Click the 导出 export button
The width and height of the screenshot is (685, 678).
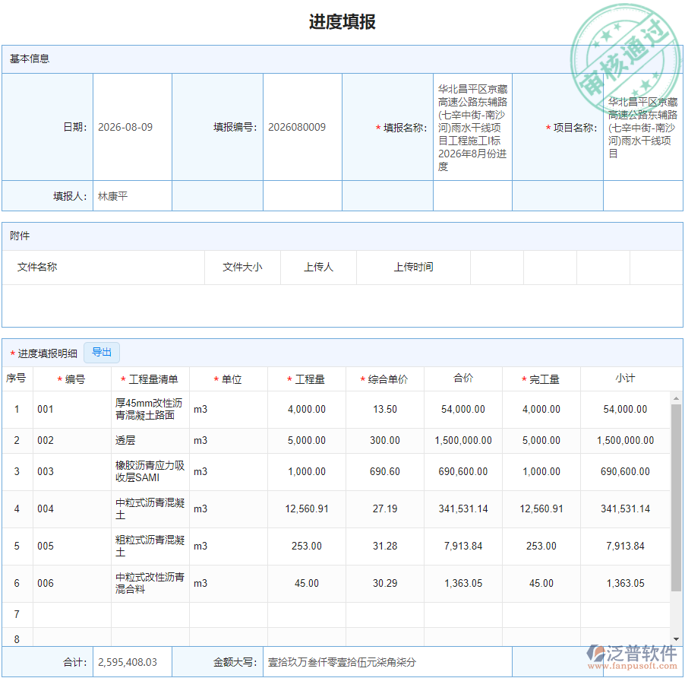(102, 352)
